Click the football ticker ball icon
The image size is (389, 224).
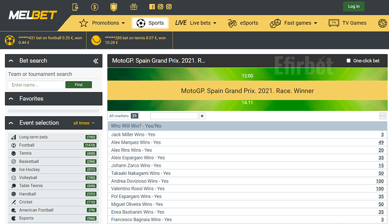[10, 40]
